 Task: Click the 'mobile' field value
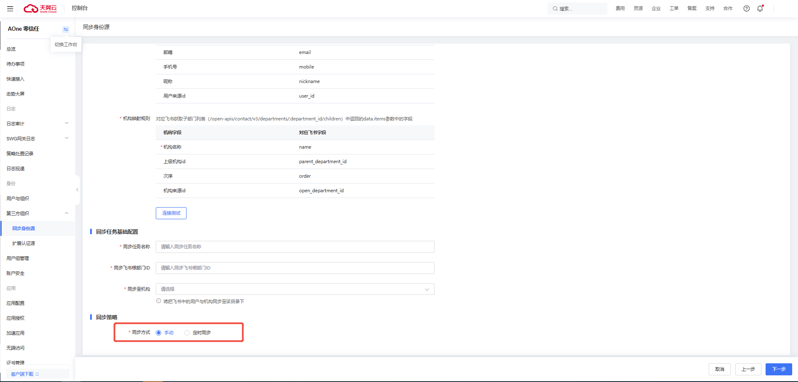click(x=307, y=67)
